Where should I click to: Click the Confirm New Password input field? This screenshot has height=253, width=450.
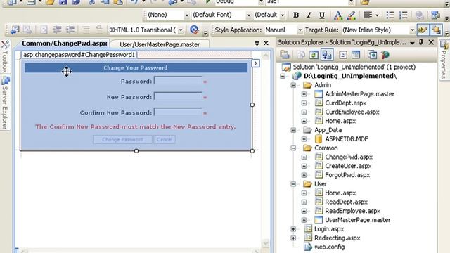click(x=178, y=112)
